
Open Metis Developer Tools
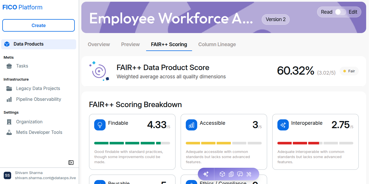point(39,132)
